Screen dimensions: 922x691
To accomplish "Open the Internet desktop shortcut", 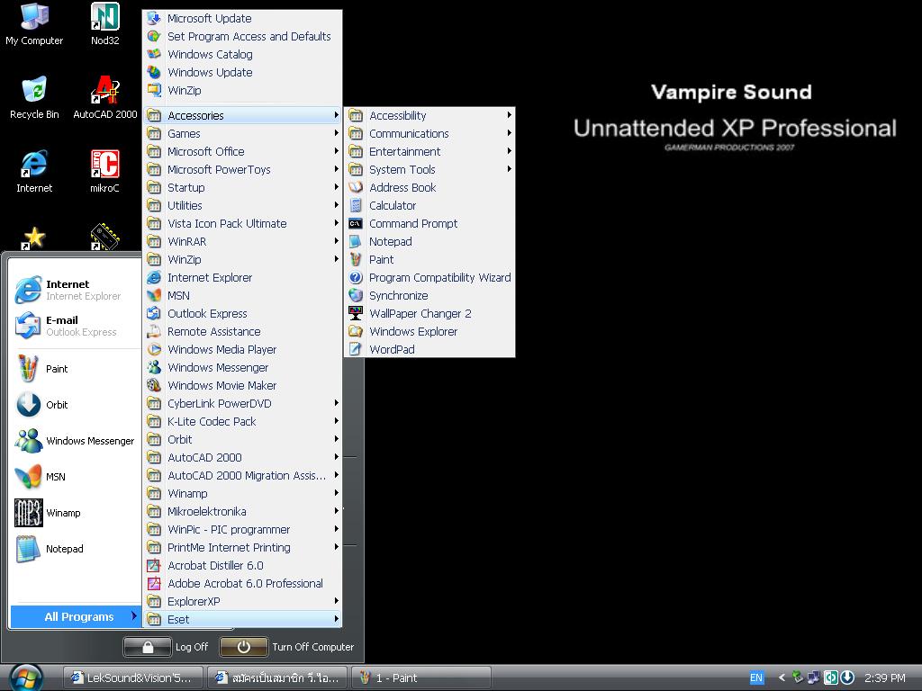I will point(34,172).
